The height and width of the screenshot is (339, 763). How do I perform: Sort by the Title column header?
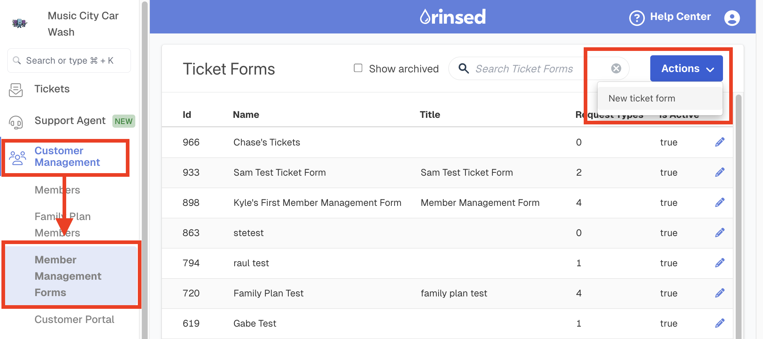pos(430,115)
